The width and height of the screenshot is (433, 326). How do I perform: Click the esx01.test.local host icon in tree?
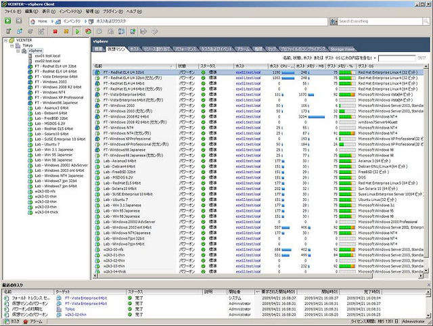click(x=30, y=56)
